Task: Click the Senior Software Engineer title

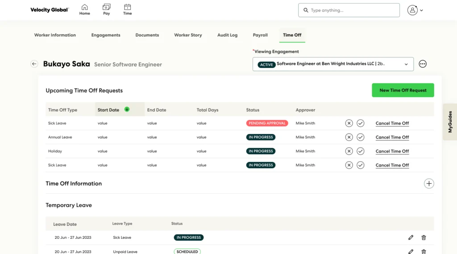Action: [128, 64]
